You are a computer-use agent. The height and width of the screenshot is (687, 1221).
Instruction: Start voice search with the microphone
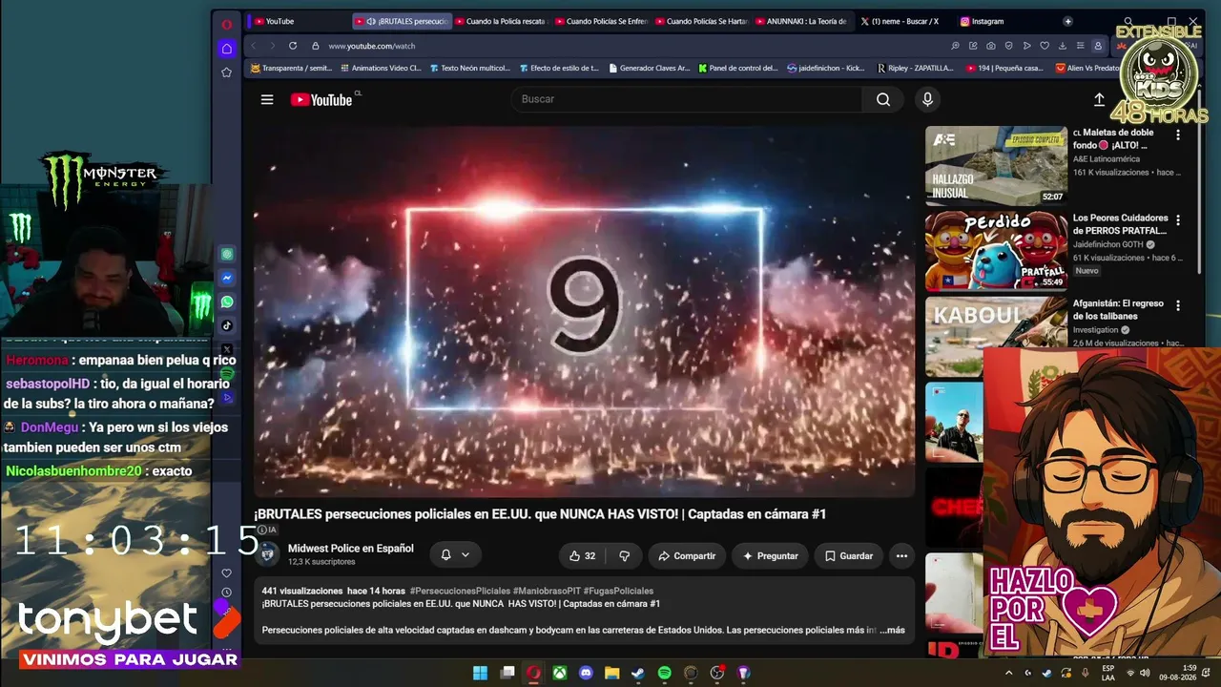click(927, 99)
